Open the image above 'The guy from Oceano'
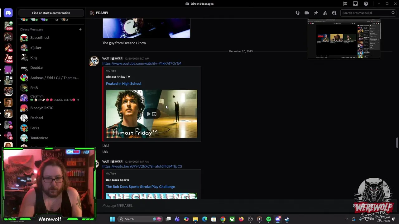The width and height of the screenshot is (399, 224). 147,28
